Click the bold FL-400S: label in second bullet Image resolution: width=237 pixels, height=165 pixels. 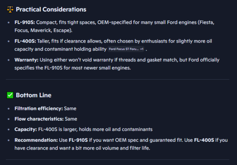pos(25,41)
